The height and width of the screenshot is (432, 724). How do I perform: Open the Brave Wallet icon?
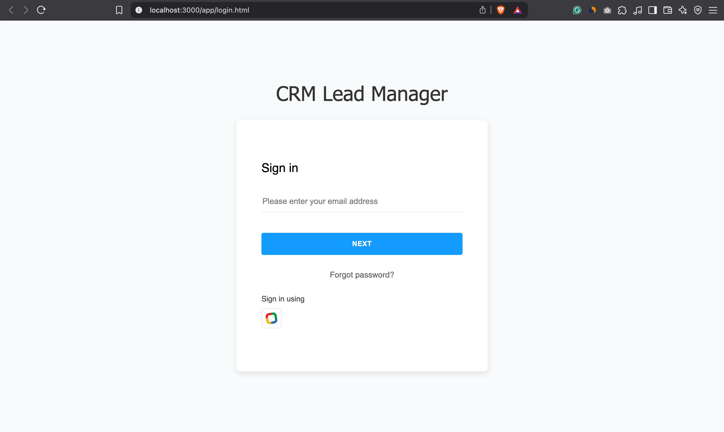(x=667, y=10)
